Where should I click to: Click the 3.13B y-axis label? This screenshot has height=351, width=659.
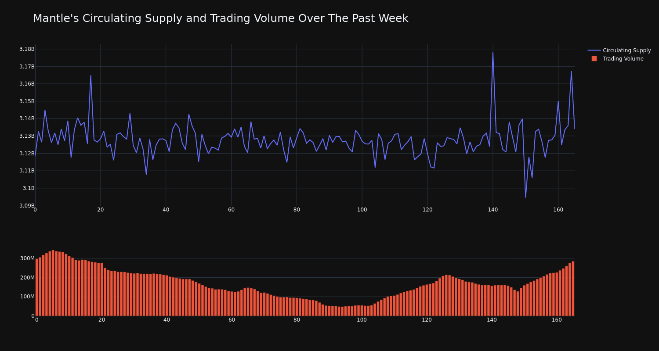(27, 136)
